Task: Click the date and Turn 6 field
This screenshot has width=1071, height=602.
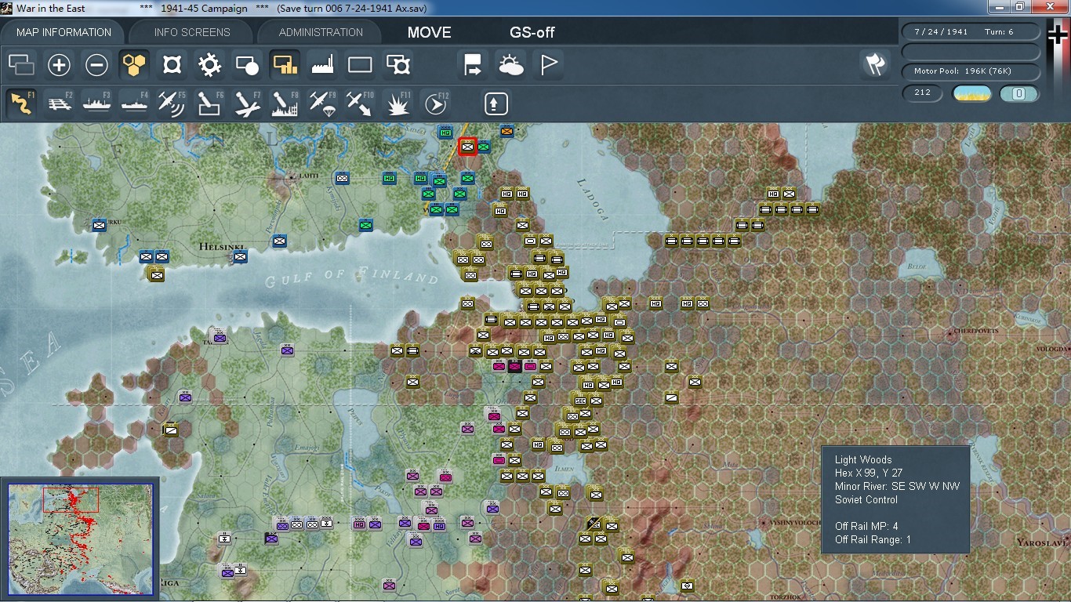Action: 971,32
